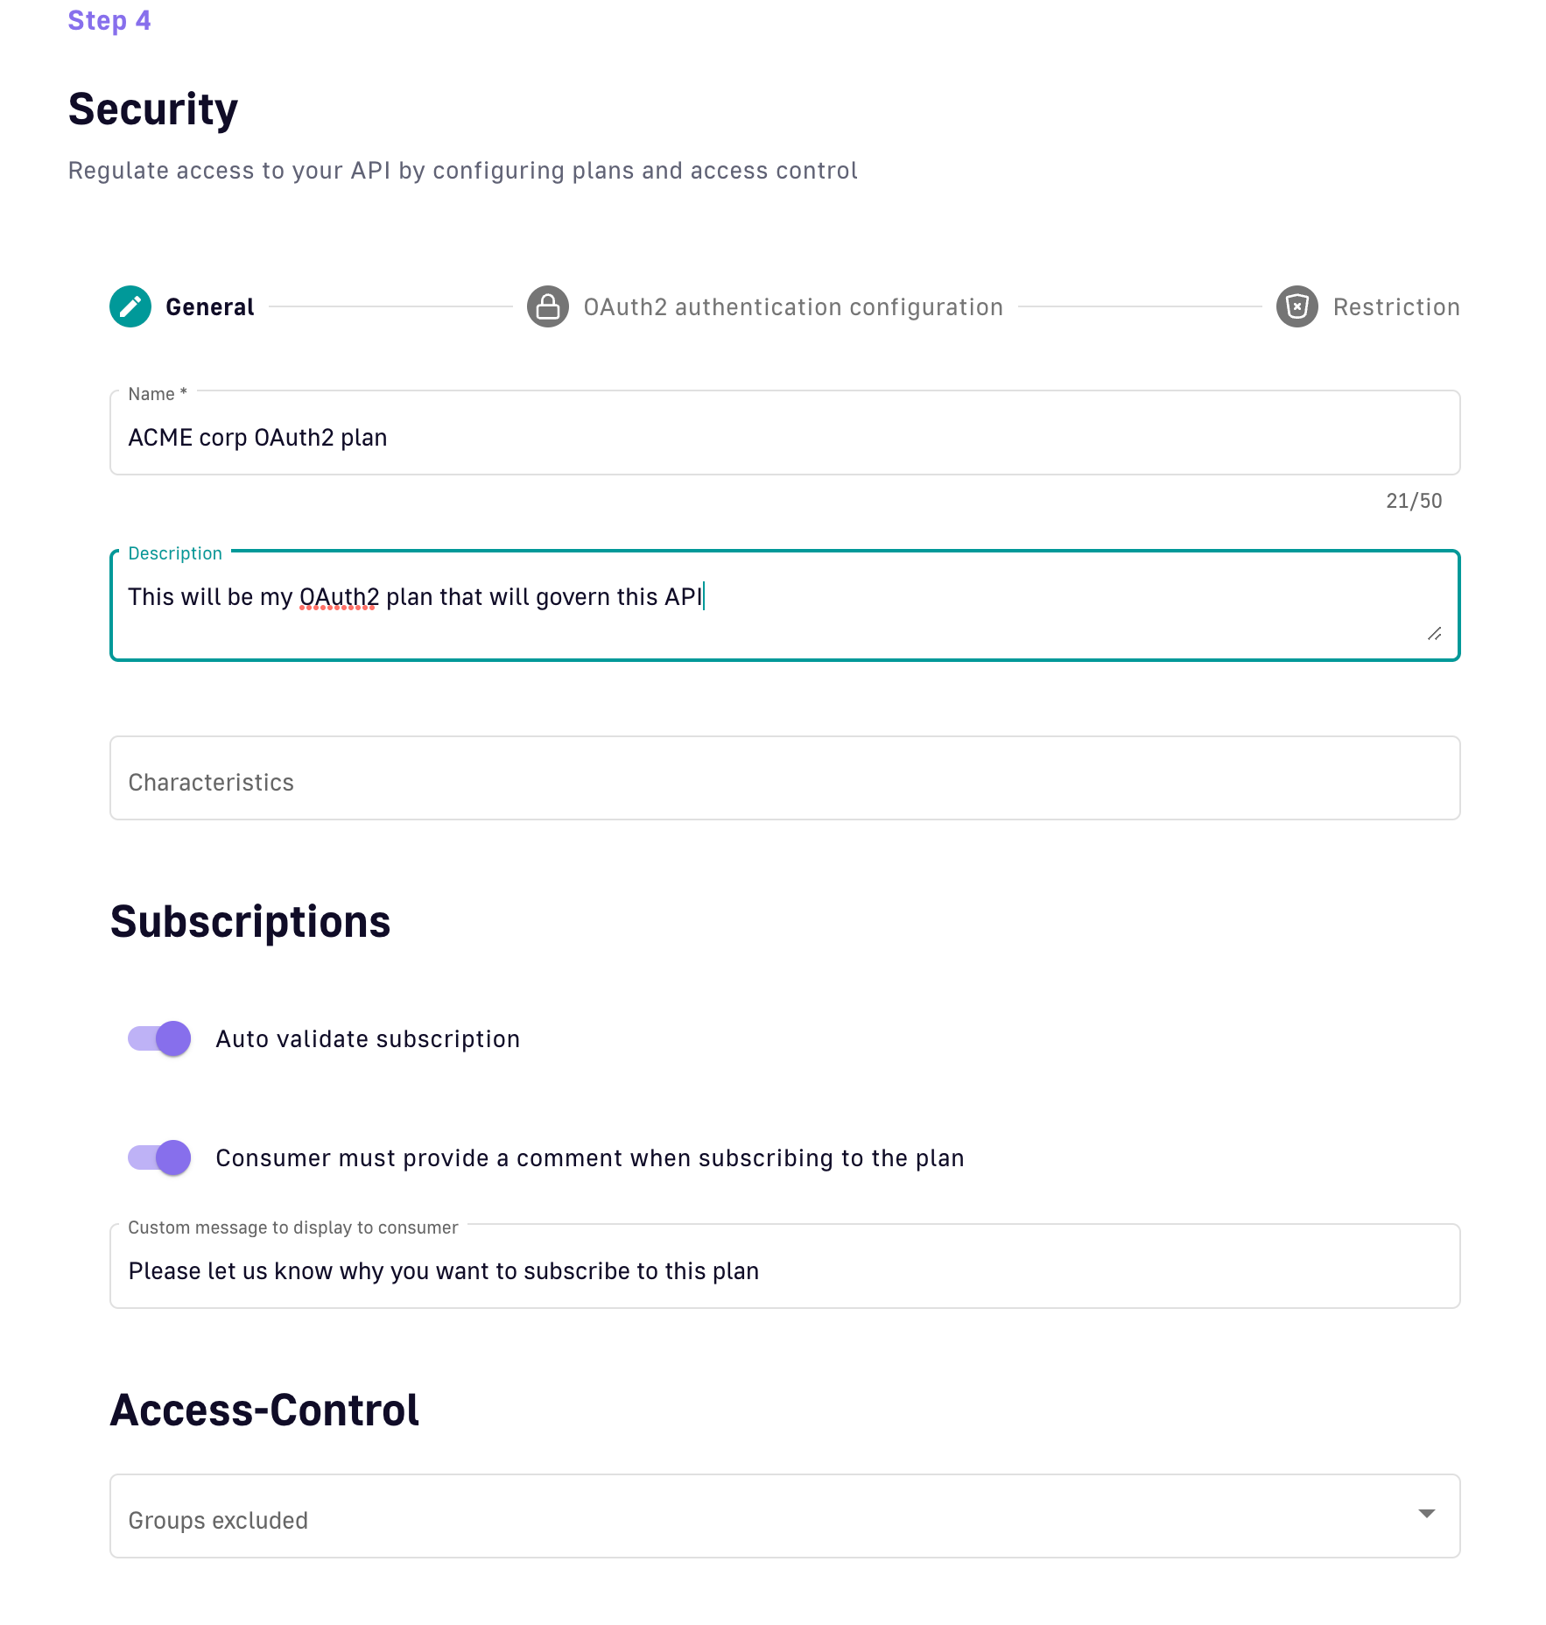
Task: Click the 21/50 character counter
Action: [1413, 501]
